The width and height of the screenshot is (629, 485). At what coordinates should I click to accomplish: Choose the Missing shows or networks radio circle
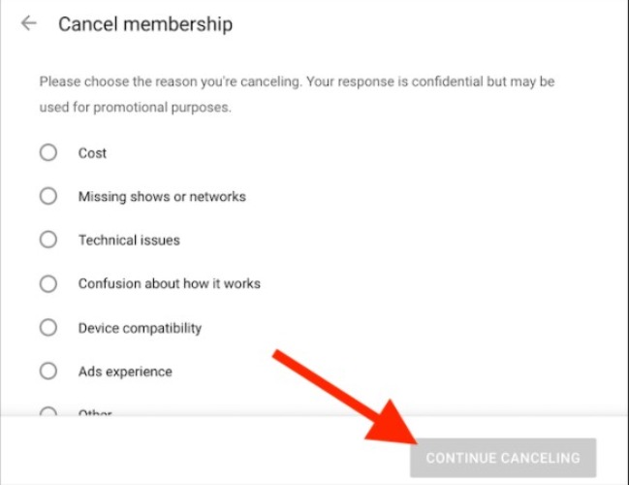click(x=48, y=196)
